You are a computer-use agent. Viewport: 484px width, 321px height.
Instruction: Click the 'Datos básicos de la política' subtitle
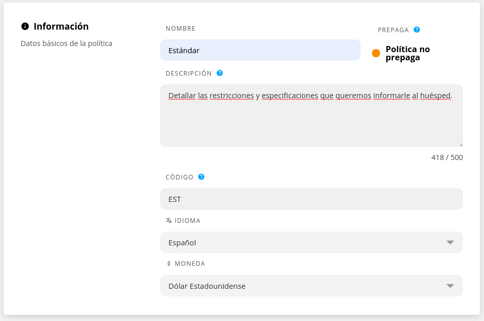67,43
